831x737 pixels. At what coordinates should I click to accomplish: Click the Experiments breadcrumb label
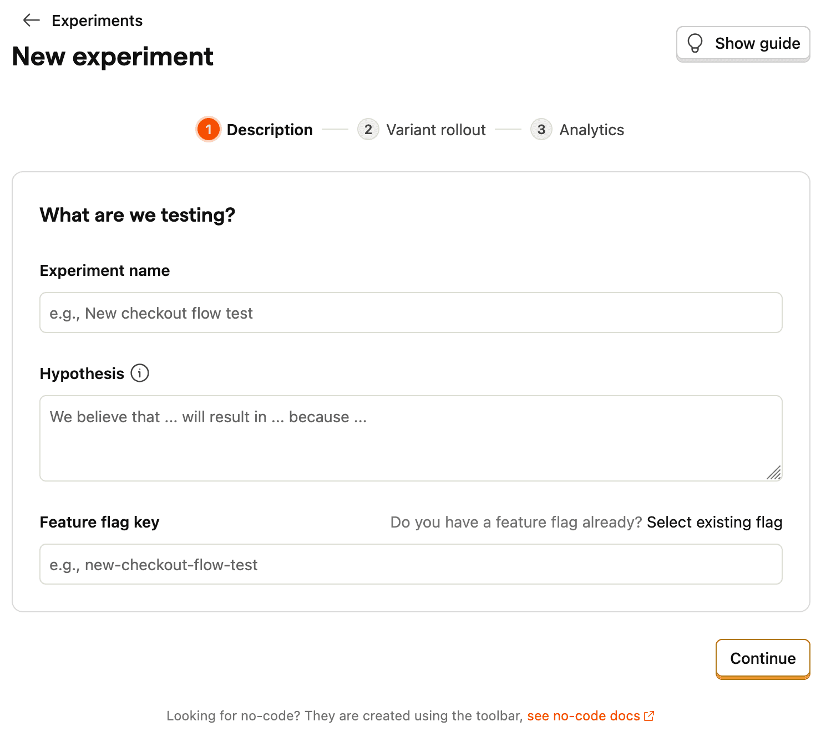coord(97,21)
